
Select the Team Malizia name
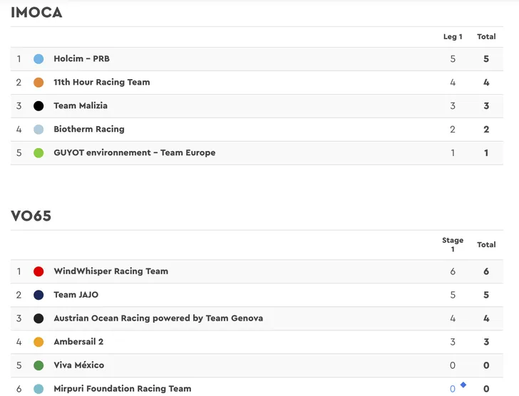coord(81,106)
